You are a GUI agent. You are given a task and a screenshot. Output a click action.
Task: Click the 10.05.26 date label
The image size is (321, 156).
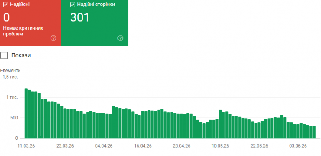(x=220, y=146)
